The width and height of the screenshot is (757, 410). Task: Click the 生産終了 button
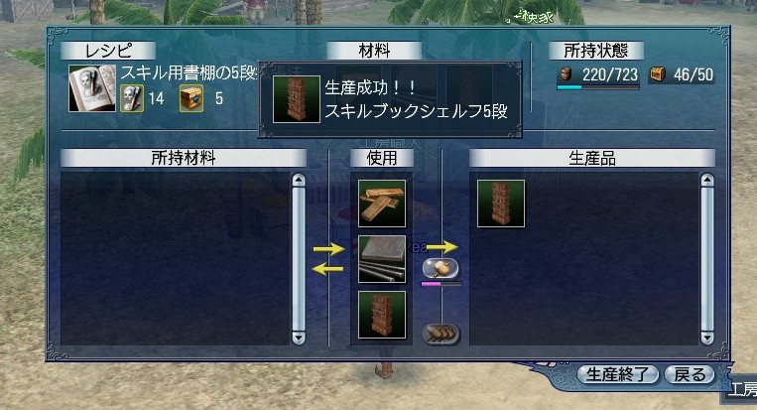point(618,374)
